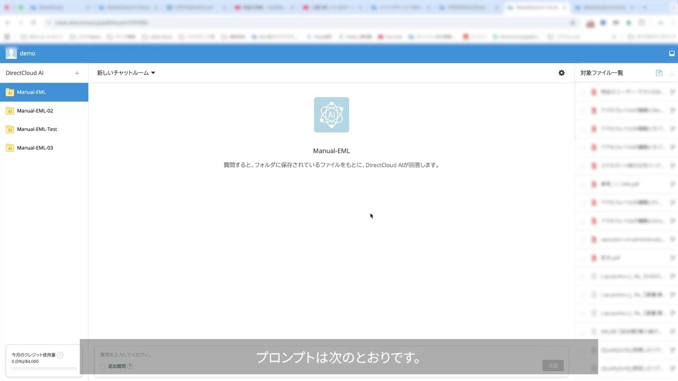Viewport: 678px width, 381px height.
Task: Click the 送信 send button
Action: pos(553,366)
